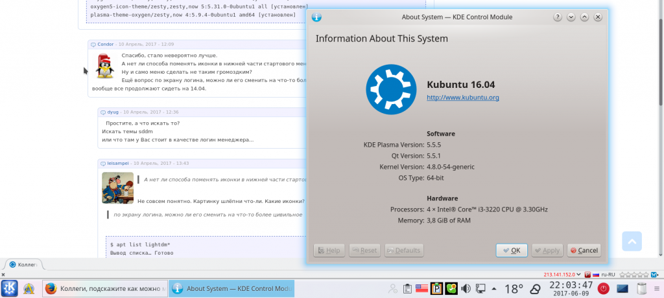Open the green phone notifications tray icon
The image size is (664, 298).
click(x=451, y=289)
